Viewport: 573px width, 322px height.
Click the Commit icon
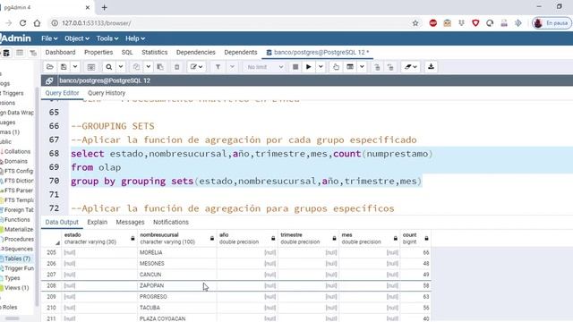(377, 67)
